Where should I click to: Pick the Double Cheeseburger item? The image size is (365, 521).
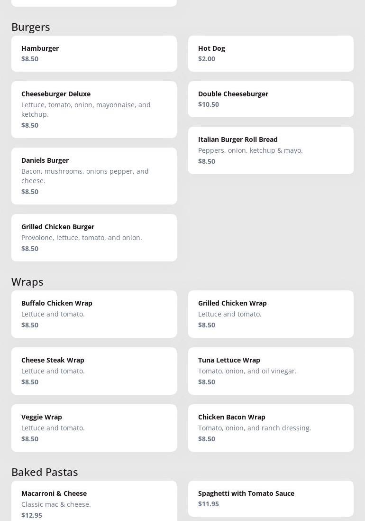[271, 99]
